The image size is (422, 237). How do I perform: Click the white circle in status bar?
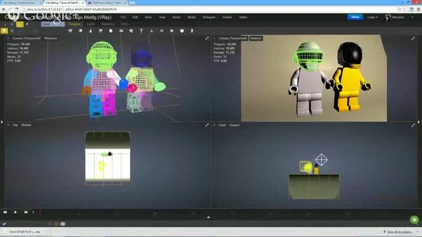[63, 224]
